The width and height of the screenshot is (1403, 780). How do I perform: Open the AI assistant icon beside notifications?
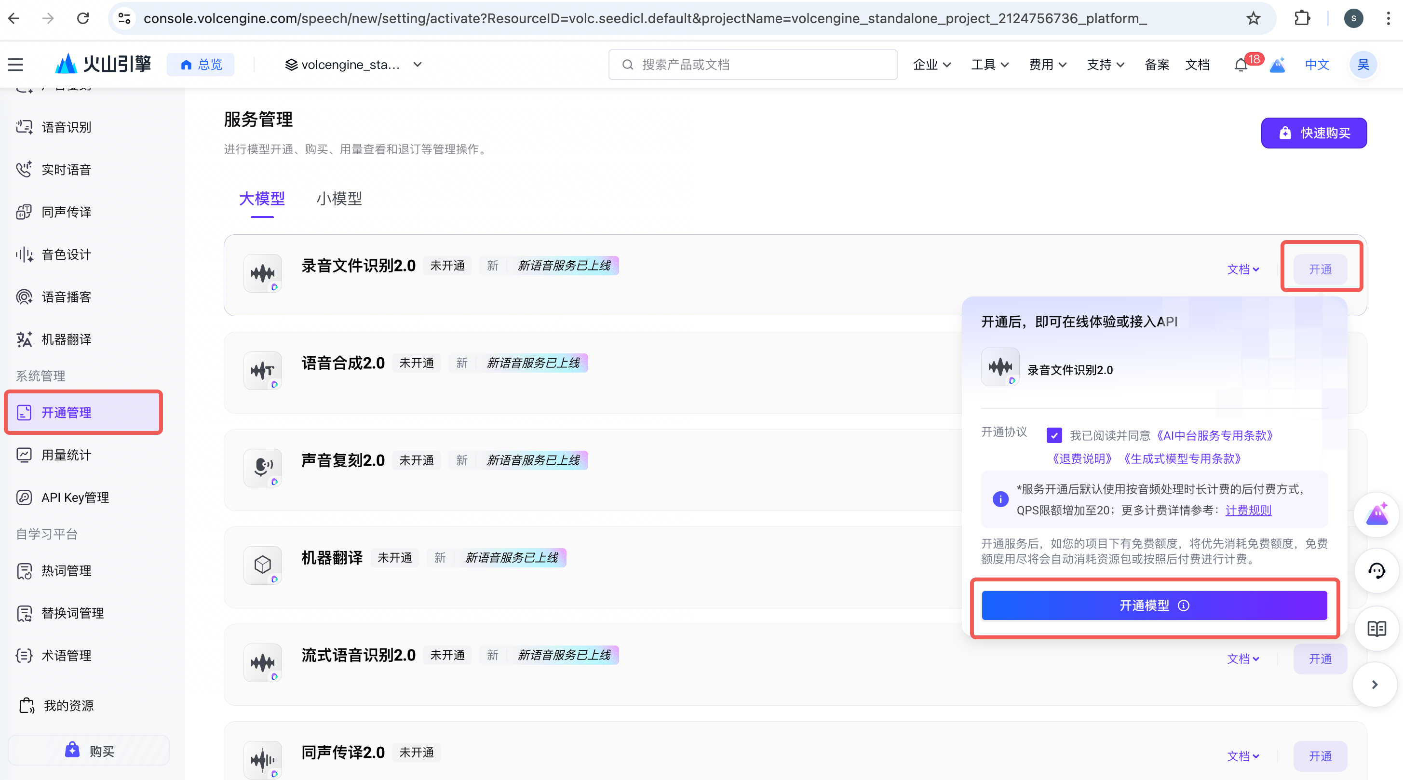(1277, 65)
